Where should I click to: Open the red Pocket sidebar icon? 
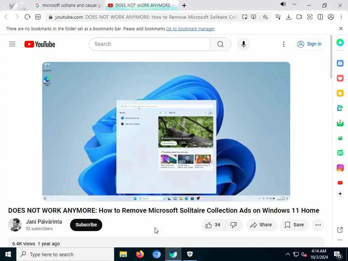[340, 78]
